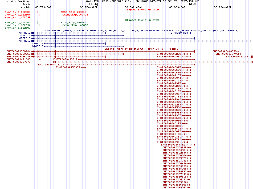Viewport: 253px width, 189px height.
Task: Click the "Skipped Exons in TCGA" track title
Action: click(142, 10)
